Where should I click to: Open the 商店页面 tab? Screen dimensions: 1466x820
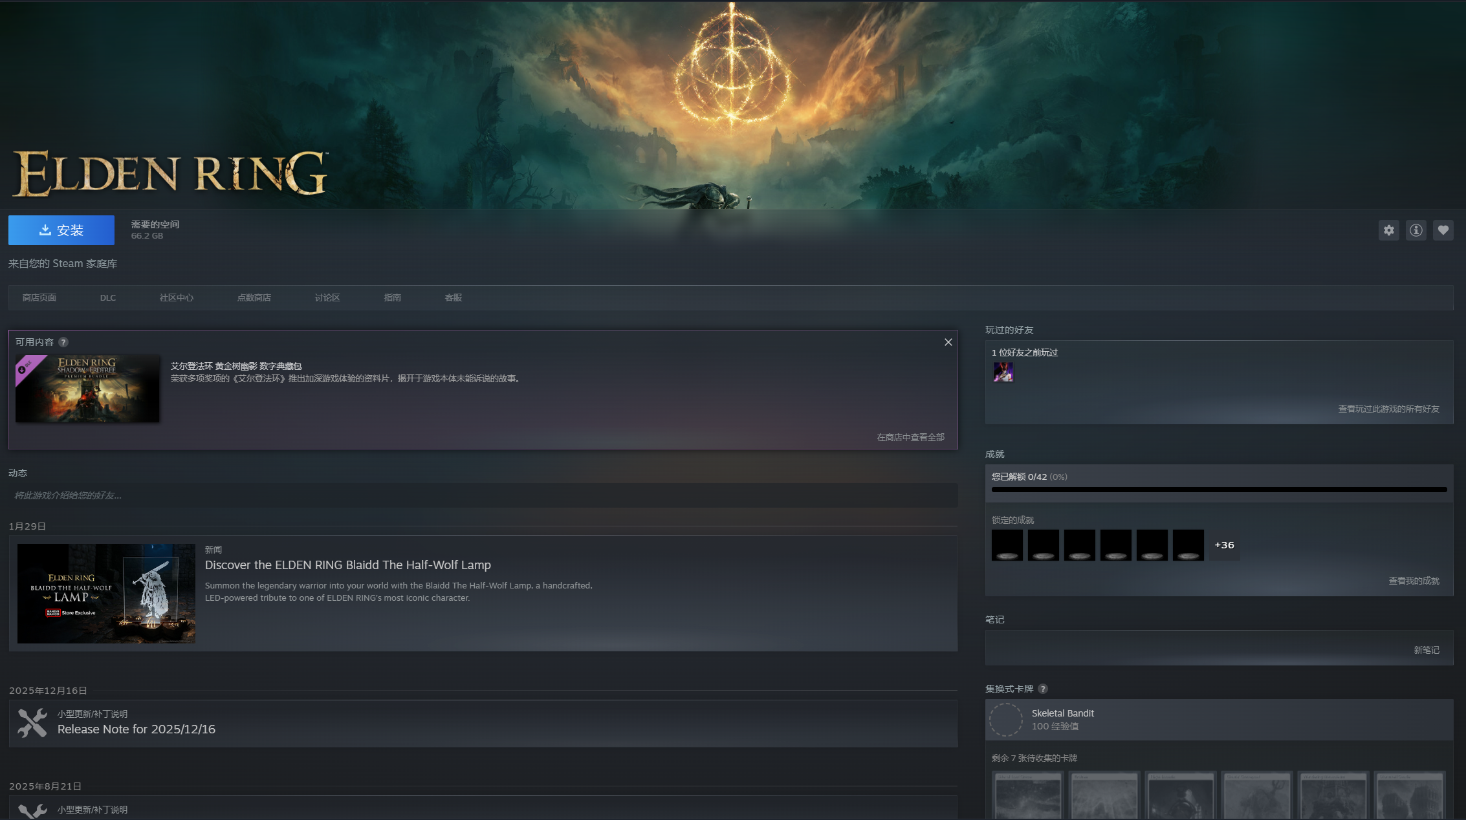[39, 297]
